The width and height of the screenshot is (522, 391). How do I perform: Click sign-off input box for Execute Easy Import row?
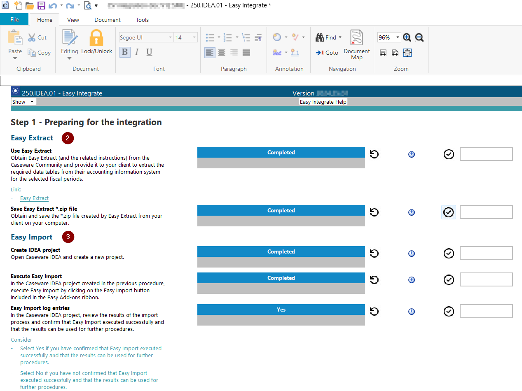(x=486, y=279)
